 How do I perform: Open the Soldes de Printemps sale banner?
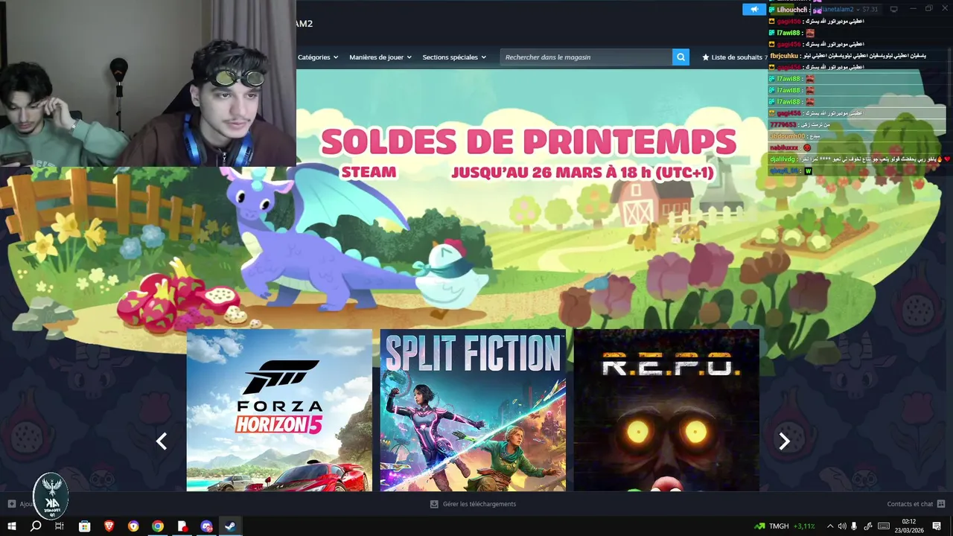pos(528,141)
